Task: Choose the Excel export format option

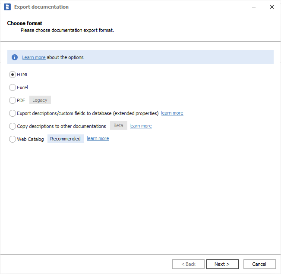Action: (13, 87)
